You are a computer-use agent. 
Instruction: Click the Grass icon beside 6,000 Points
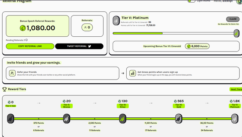189,46
